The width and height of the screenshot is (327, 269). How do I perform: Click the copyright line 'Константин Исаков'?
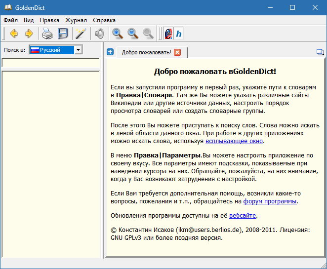click(x=146, y=230)
